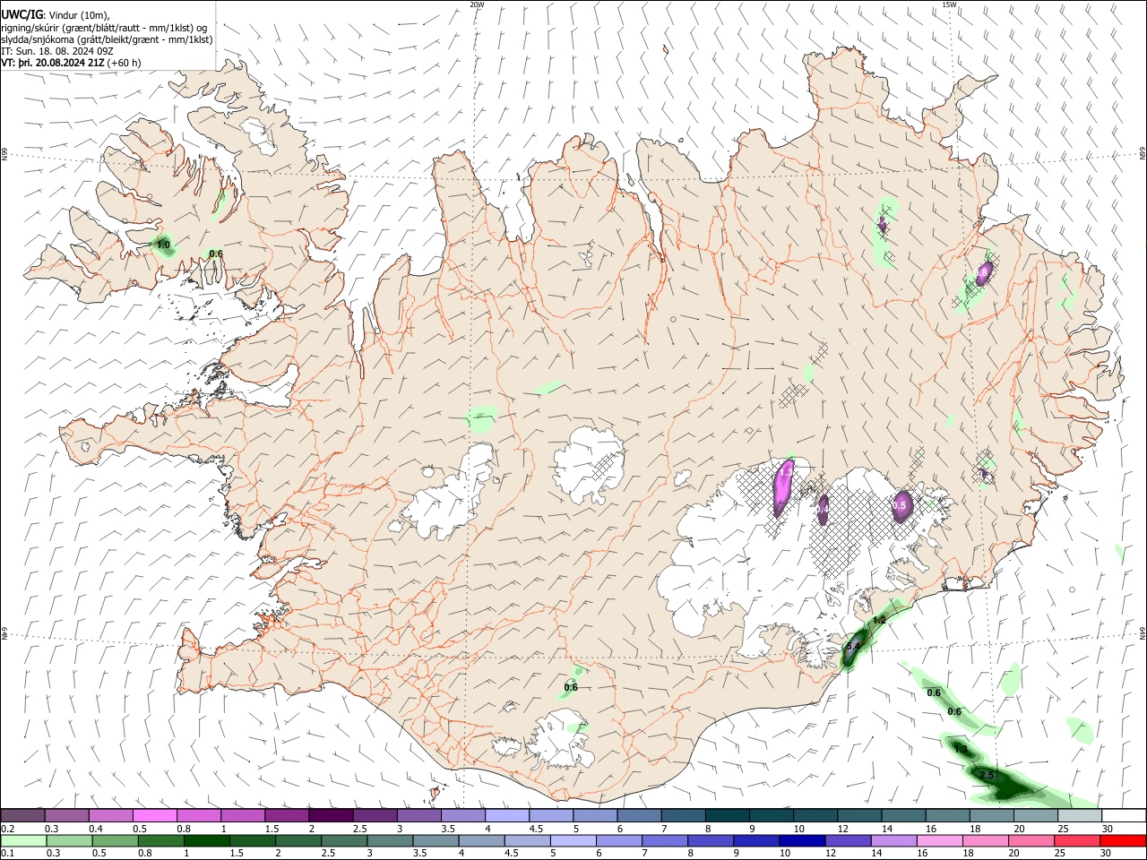Click the "2.5" rain value offshore southeast
The height and width of the screenshot is (860, 1147).
tap(987, 775)
